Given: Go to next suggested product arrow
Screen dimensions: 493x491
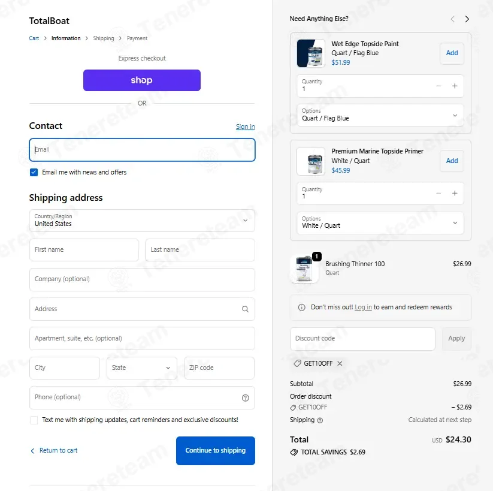Looking at the screenshot, I should pyautogui.click(x=467, y=19).
